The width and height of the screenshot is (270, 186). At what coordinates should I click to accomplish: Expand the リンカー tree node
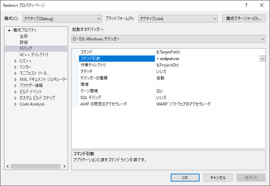[15, 67]
